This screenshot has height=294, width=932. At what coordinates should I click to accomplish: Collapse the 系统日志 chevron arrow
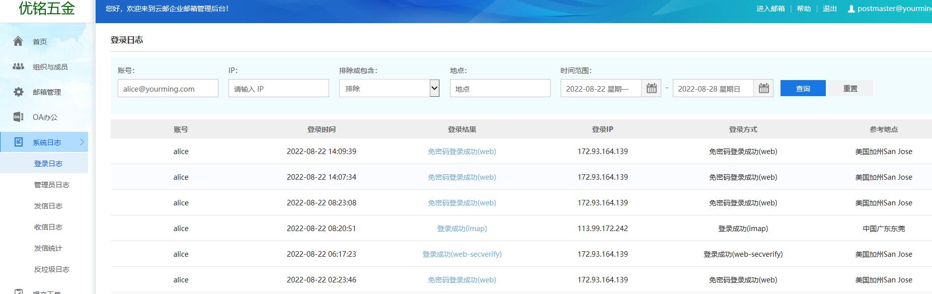click(83, 142)
